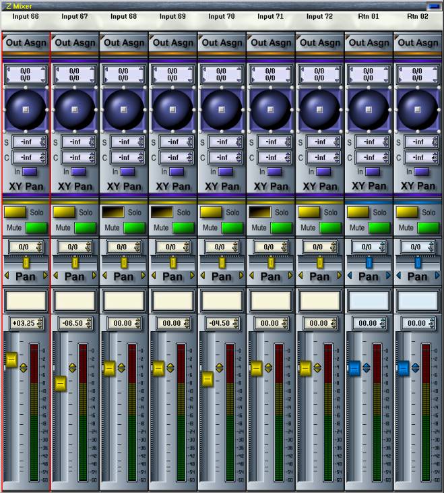Click the right pan arrow on Input 70
Viewport: 444px width, 493px height.
[x=242, y=276]
